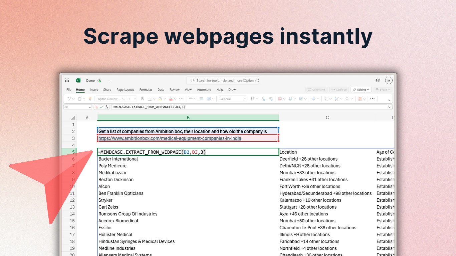
Task: Click the AutoSum sigma icon
Action: pyautogui.click(x=326, y=99)
